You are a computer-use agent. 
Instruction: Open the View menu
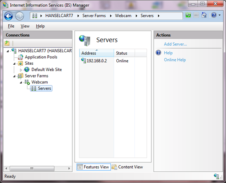25,26
